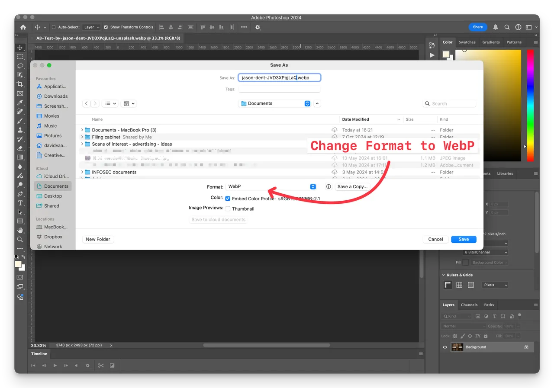Screen dimensions: 554x388
Task: Open the 8 Bits/Channel dropdown
Action: [x=485, y=252]
